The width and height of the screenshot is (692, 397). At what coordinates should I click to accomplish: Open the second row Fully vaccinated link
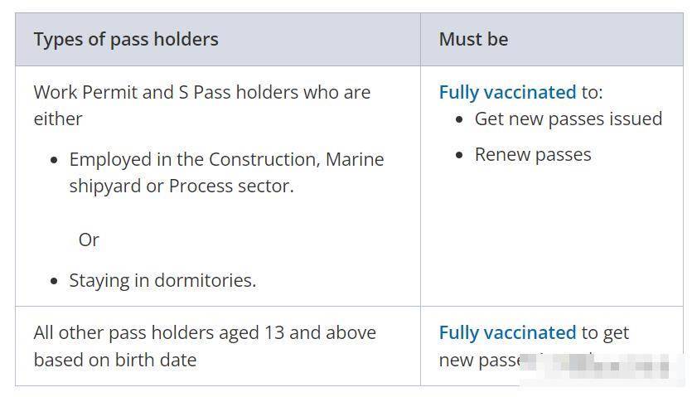point(507,332)
